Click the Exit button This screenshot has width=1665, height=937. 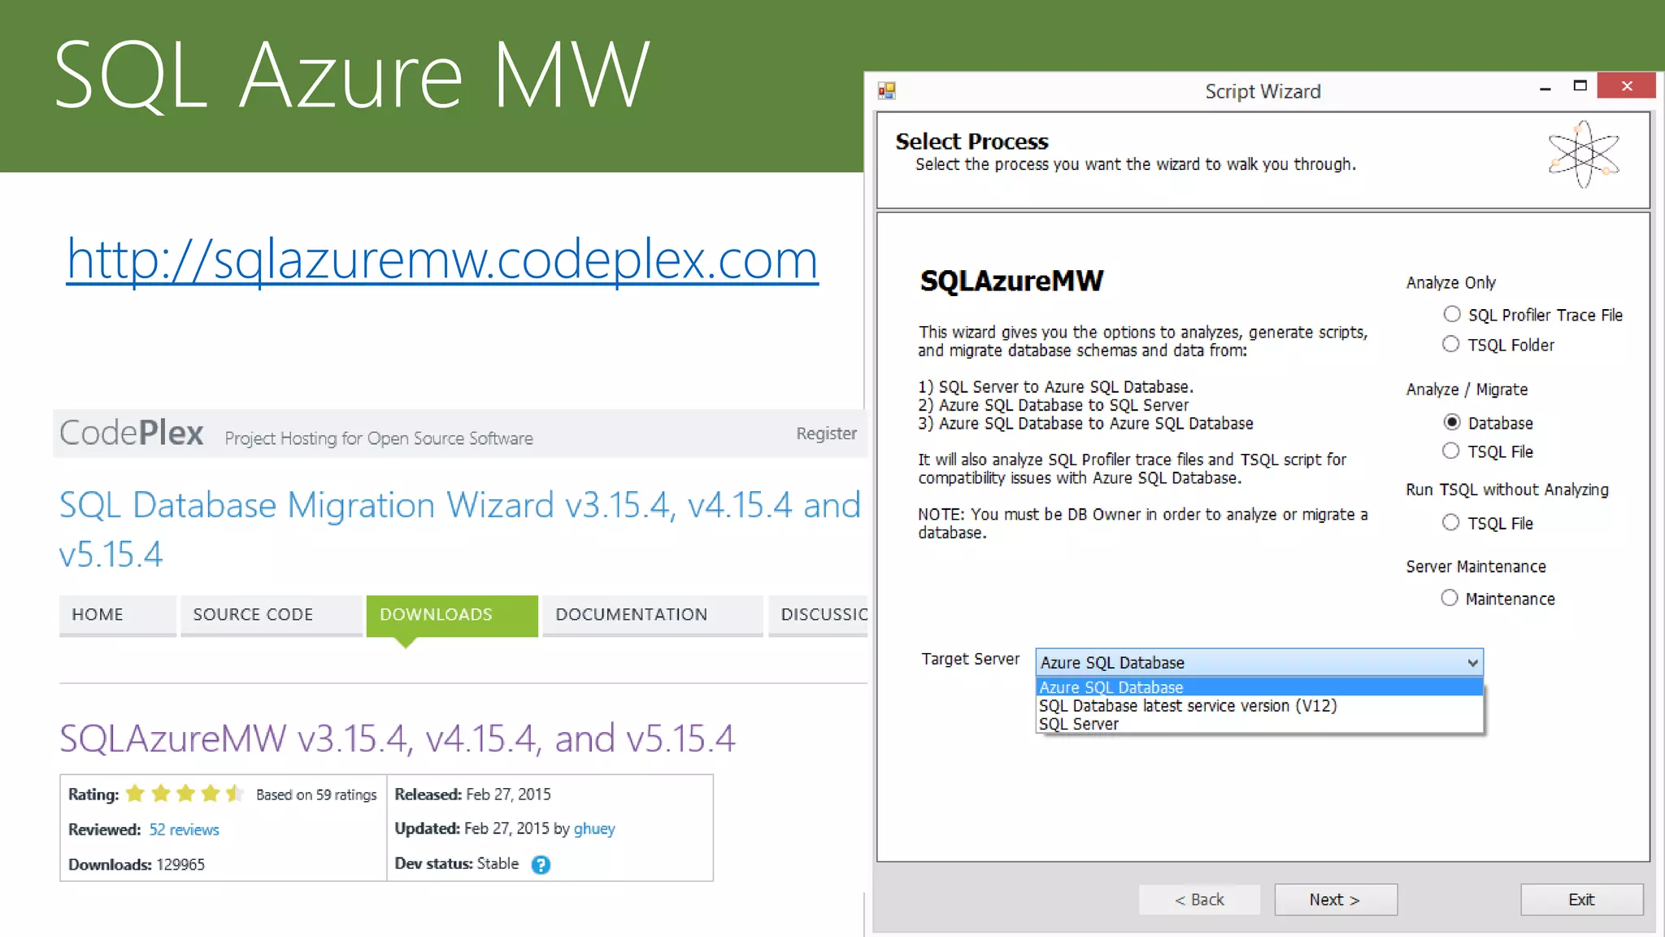click(x=1582, y=900)
